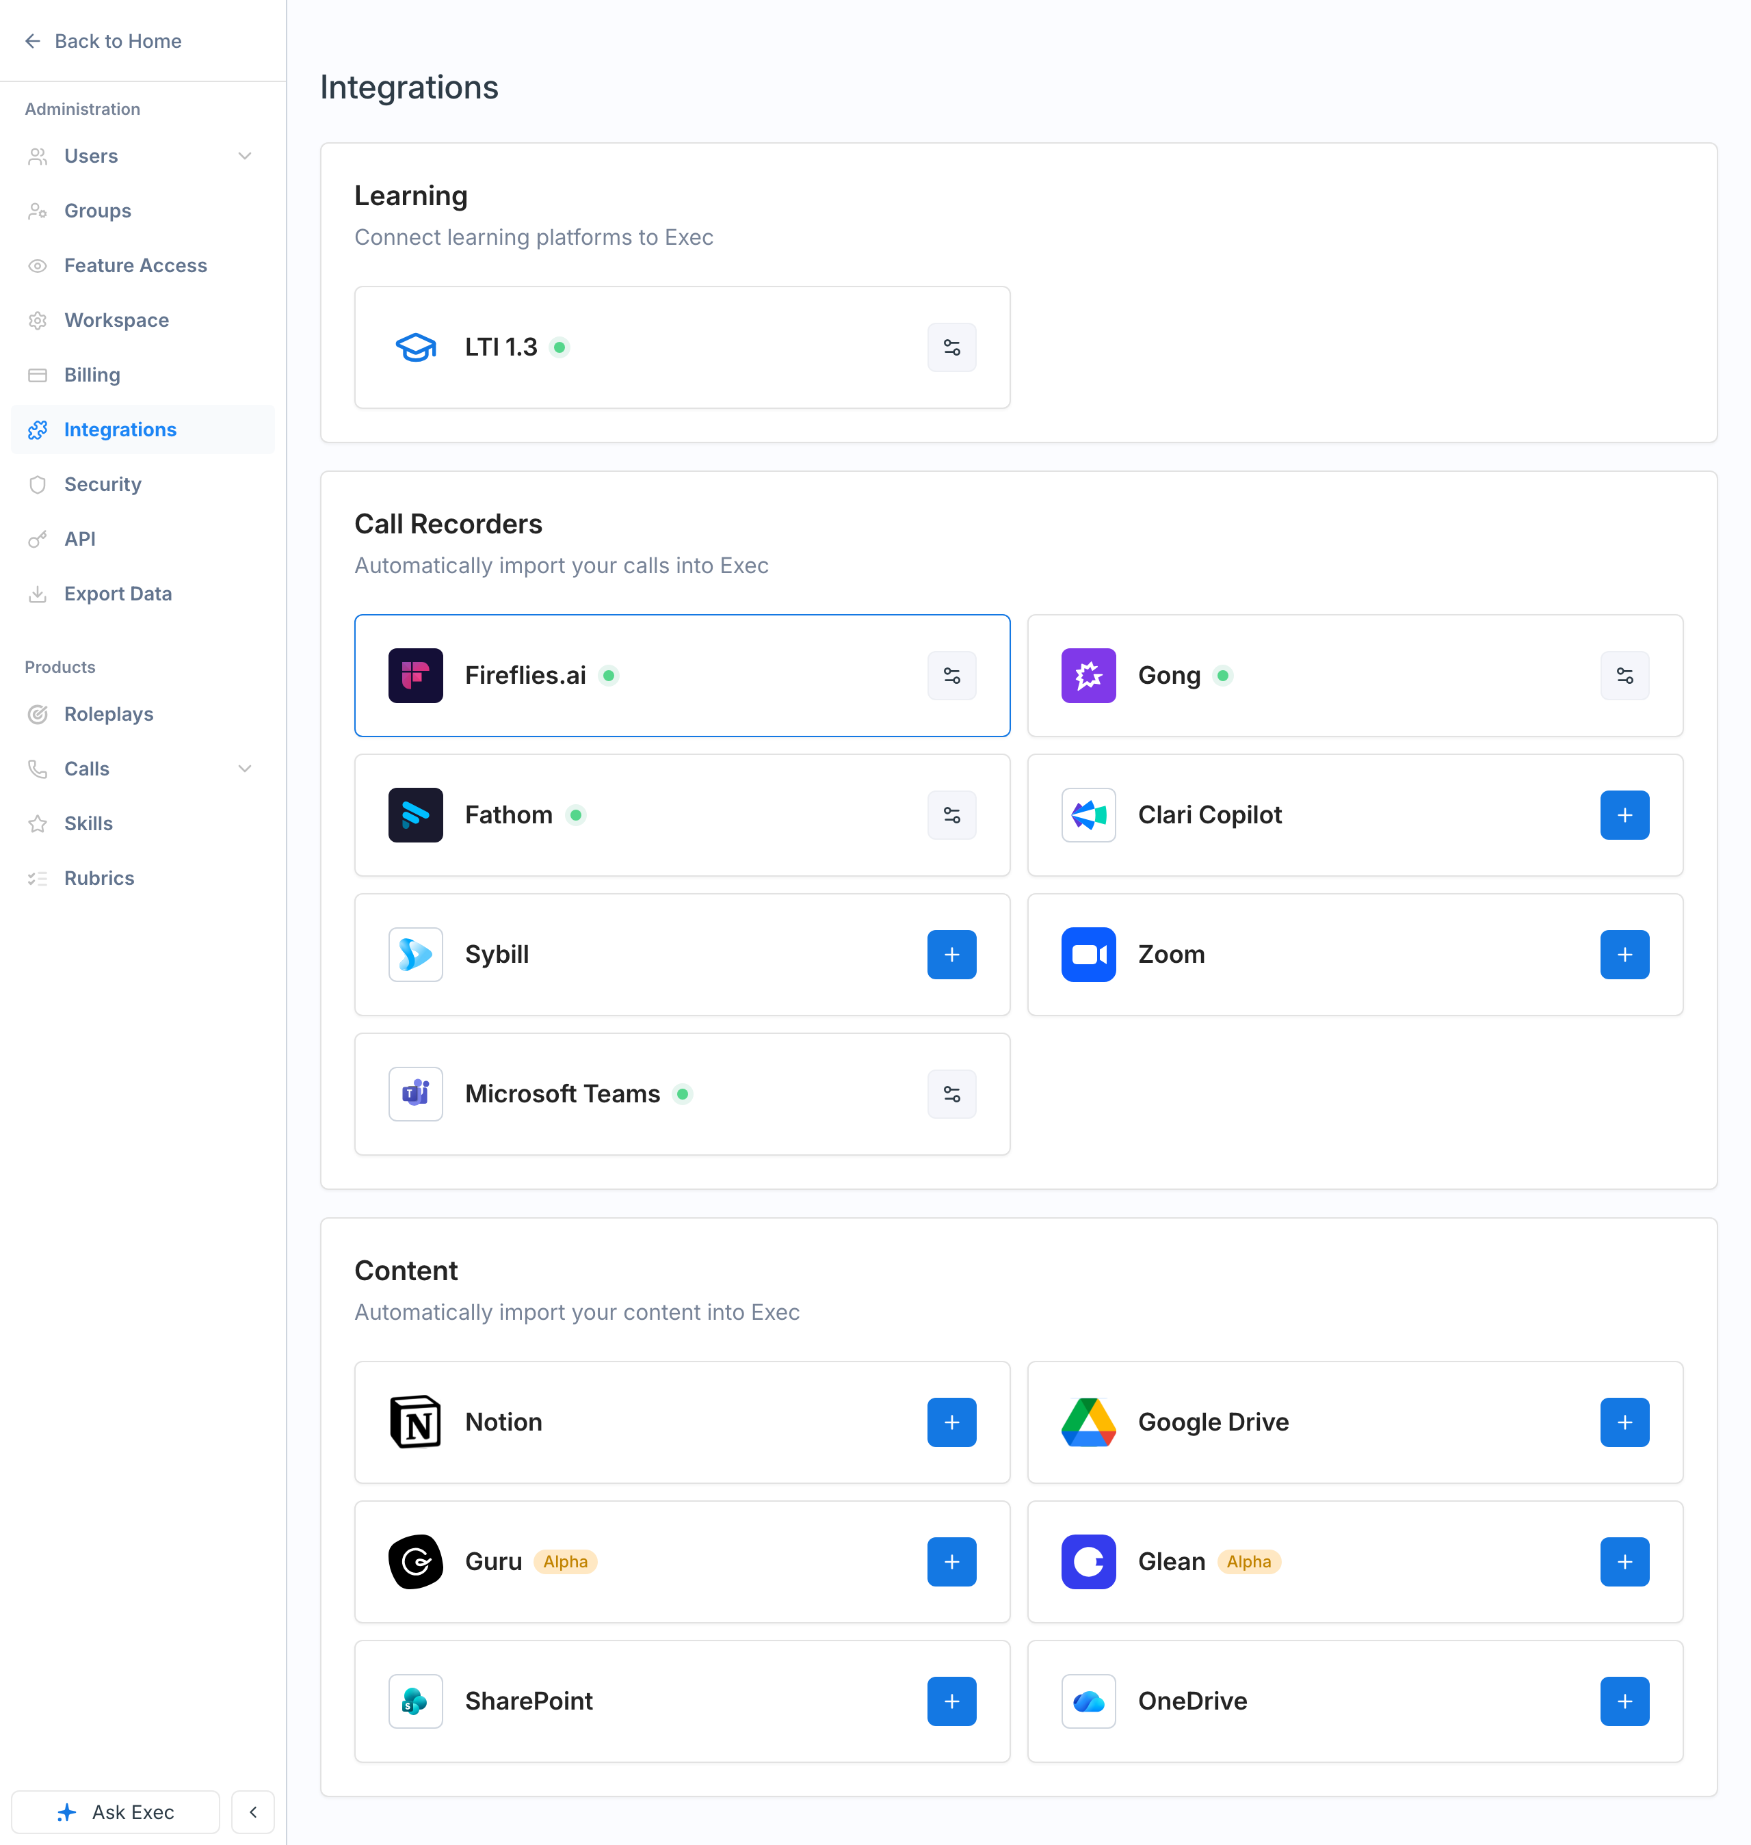Open Gong integration settings icon
Image resolution: width=1751 pixels, height=1845 pixels.
(1624, 676)
